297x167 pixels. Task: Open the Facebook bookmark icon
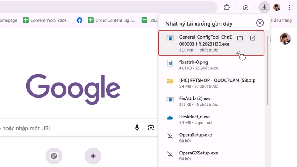tap(79, 20)
